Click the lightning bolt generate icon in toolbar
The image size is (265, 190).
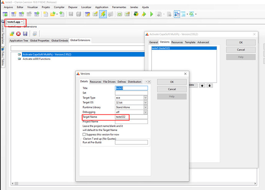pos(103,14)
